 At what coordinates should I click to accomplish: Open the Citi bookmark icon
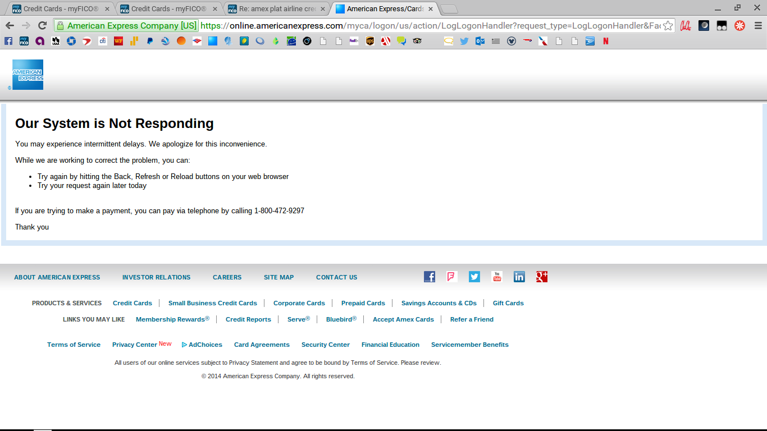(103, 41)
